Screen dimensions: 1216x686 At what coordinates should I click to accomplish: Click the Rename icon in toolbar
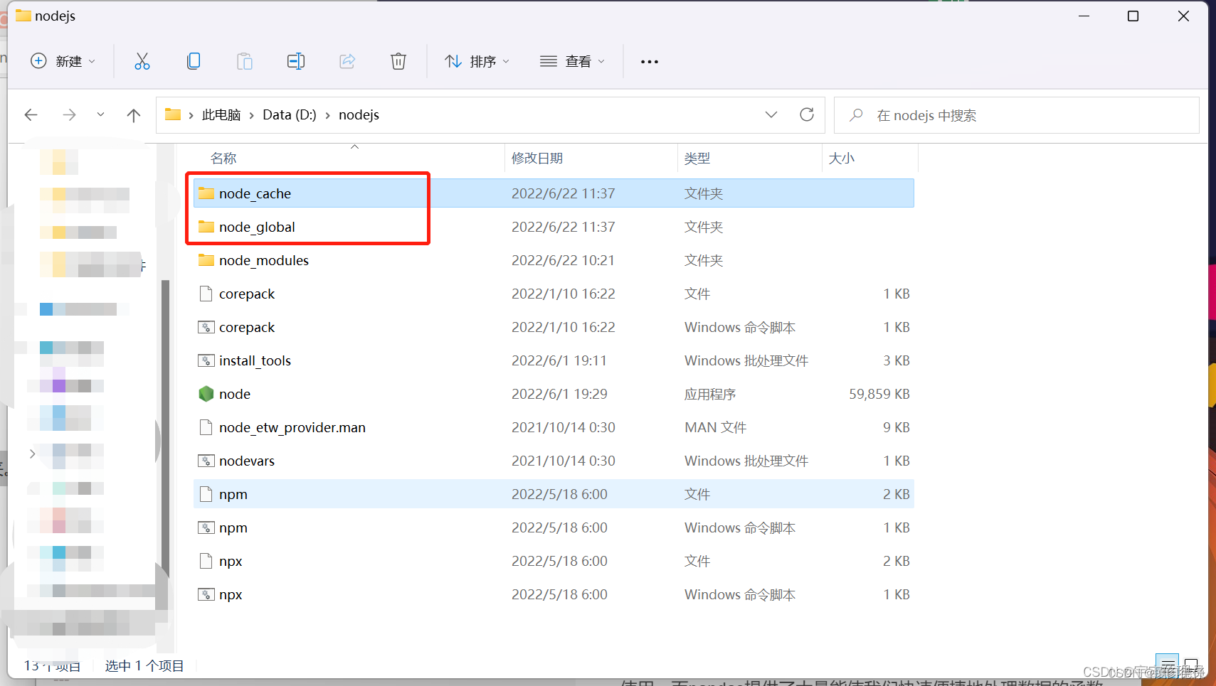[x=296, y=61]
